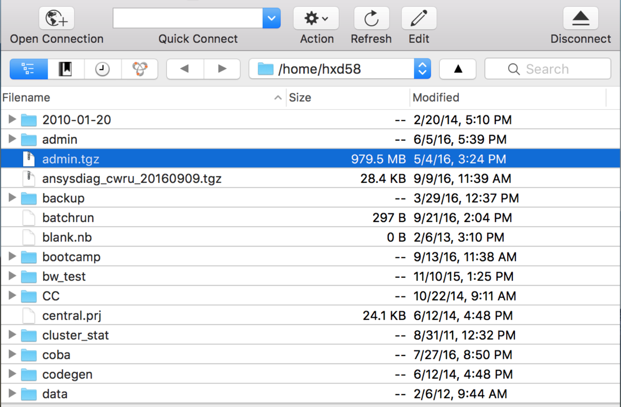This screenshot has width=621, height=407.
Task: Click the 28.4 KB size value
Action: 383,178
